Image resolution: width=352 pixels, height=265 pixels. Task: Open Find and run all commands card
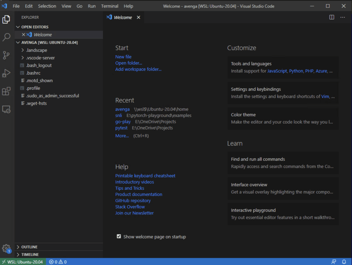click(283, 163)
